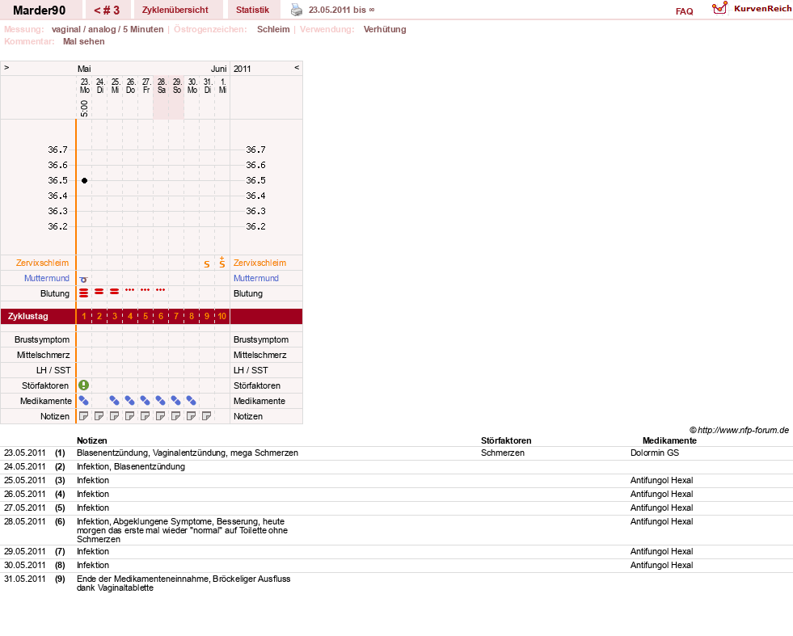
Task: Open the note icon on cycle day 9
Action: [x=206, y=416]
